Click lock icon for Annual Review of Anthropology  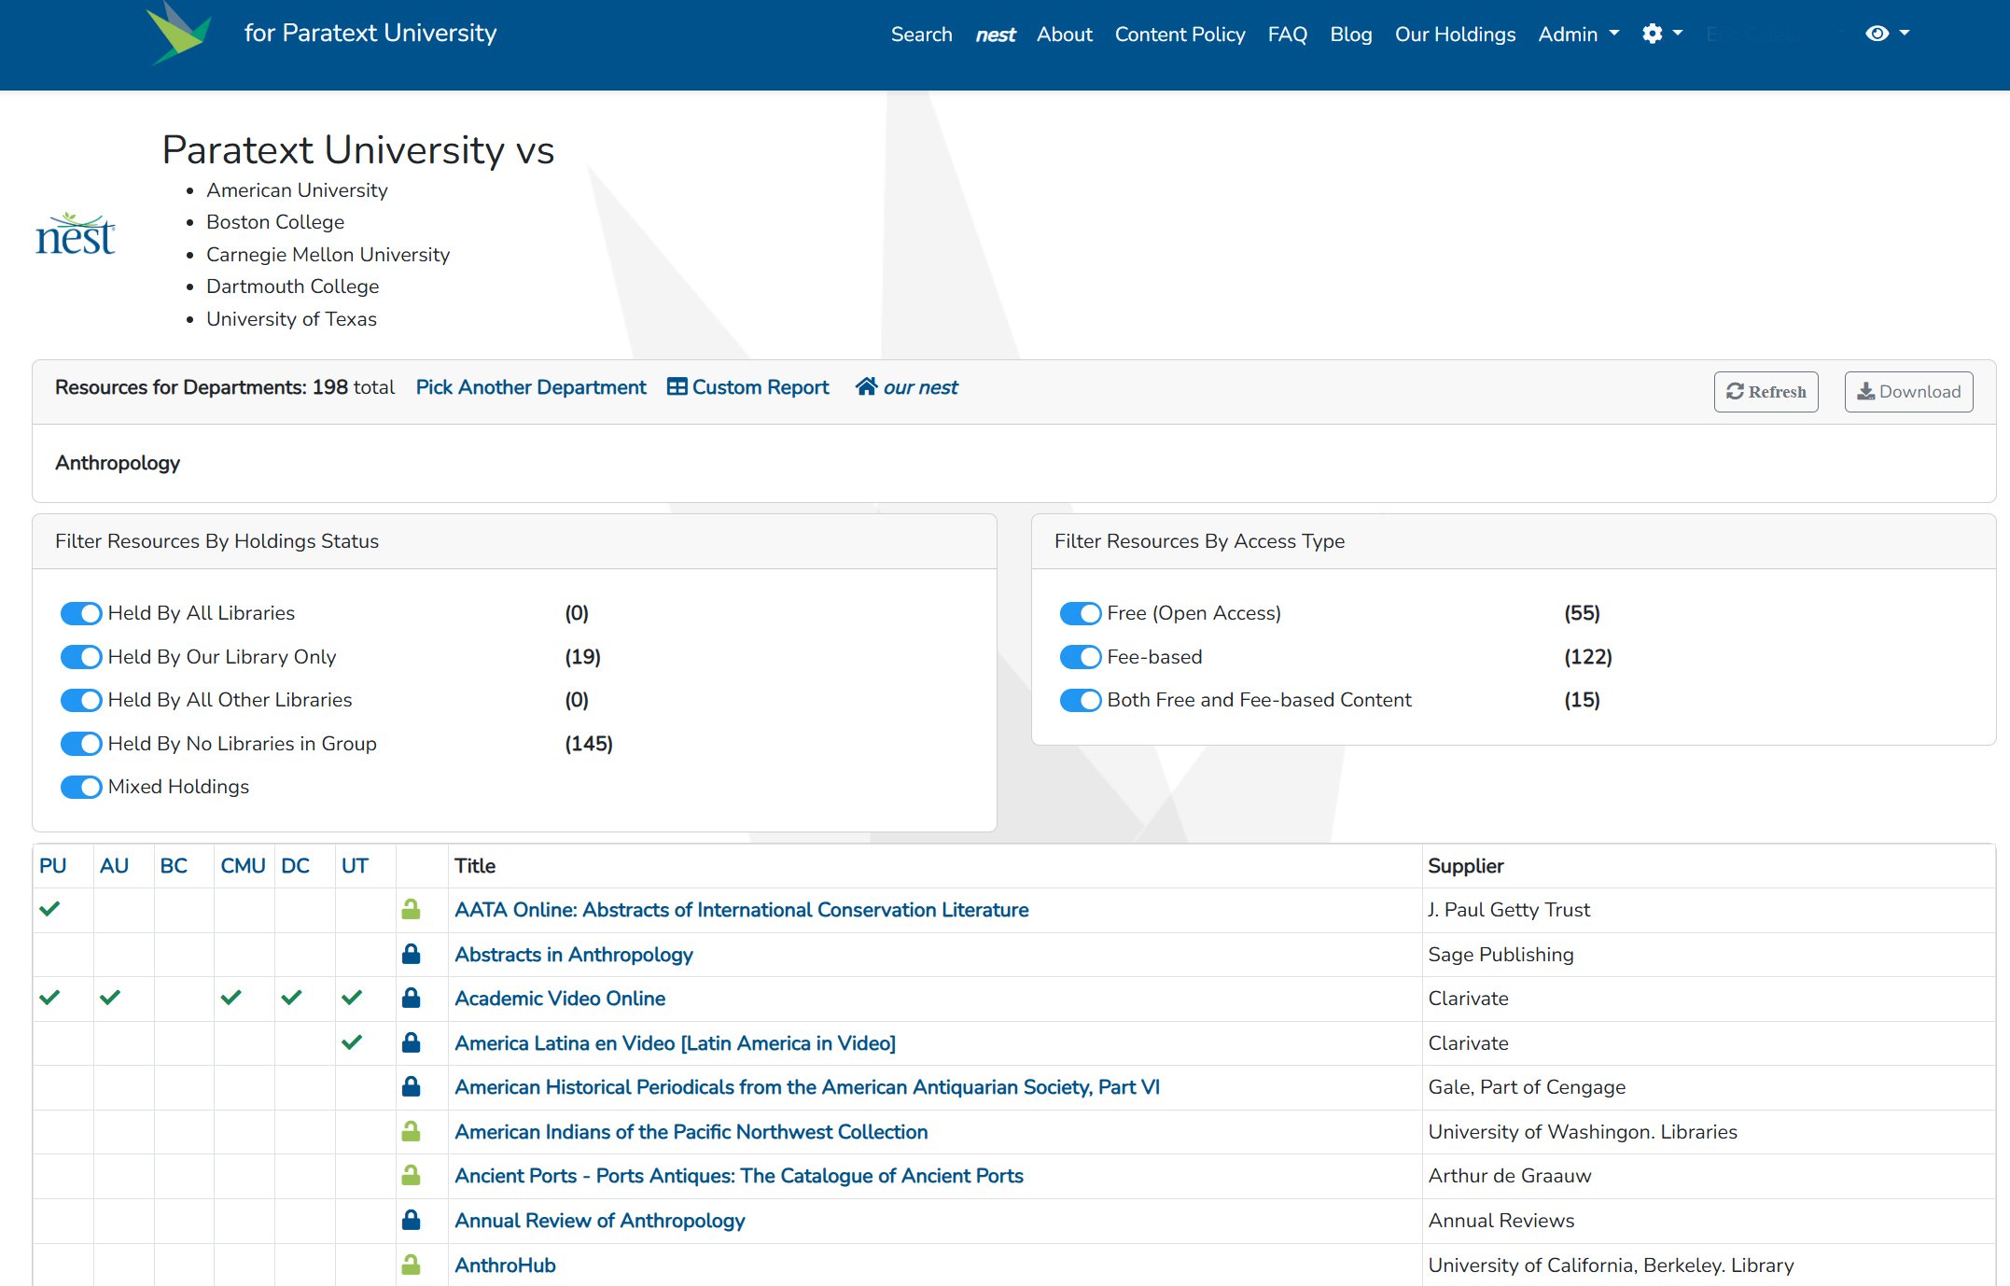411,1220
